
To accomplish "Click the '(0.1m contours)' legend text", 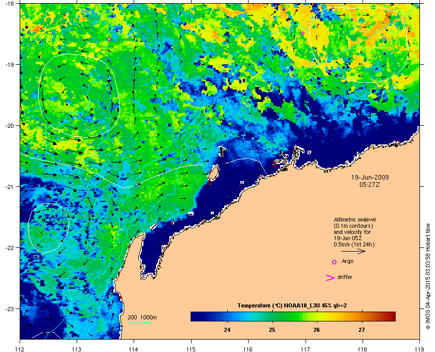I will pos(353,226).
